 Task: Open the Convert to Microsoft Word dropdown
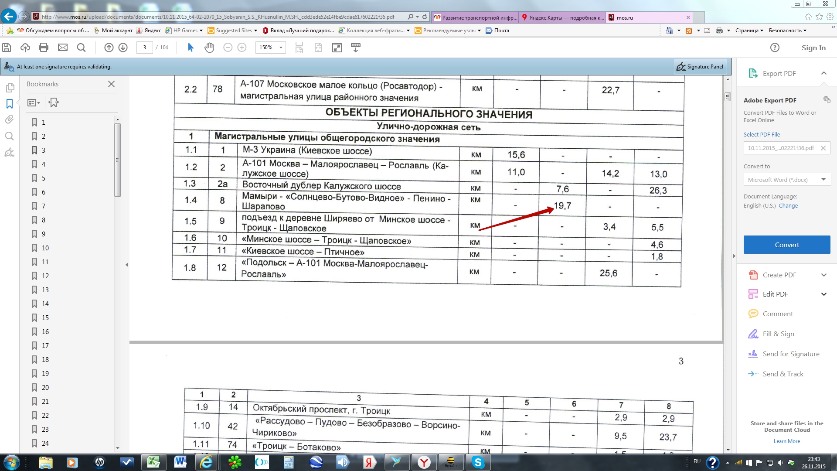(823, 180)
